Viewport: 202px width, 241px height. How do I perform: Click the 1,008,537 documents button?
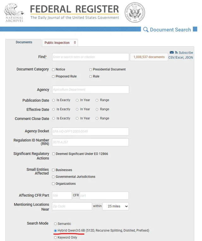pos(149,57)
